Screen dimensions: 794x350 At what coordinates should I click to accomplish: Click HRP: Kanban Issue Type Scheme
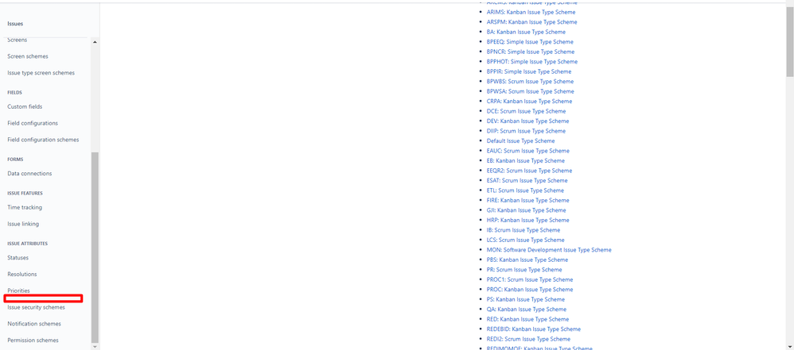(x=528, y=220)
